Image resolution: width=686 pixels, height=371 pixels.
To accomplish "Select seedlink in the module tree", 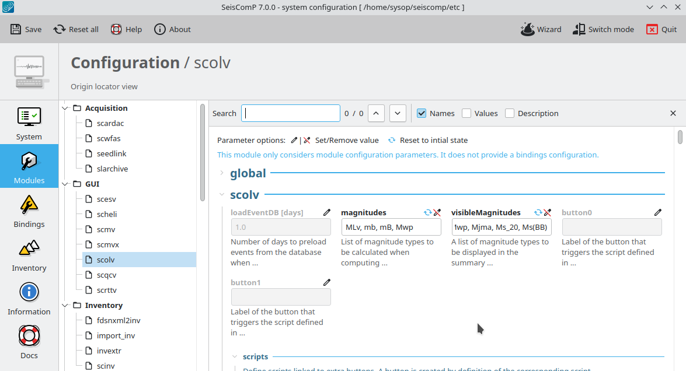I will [112, 153].
